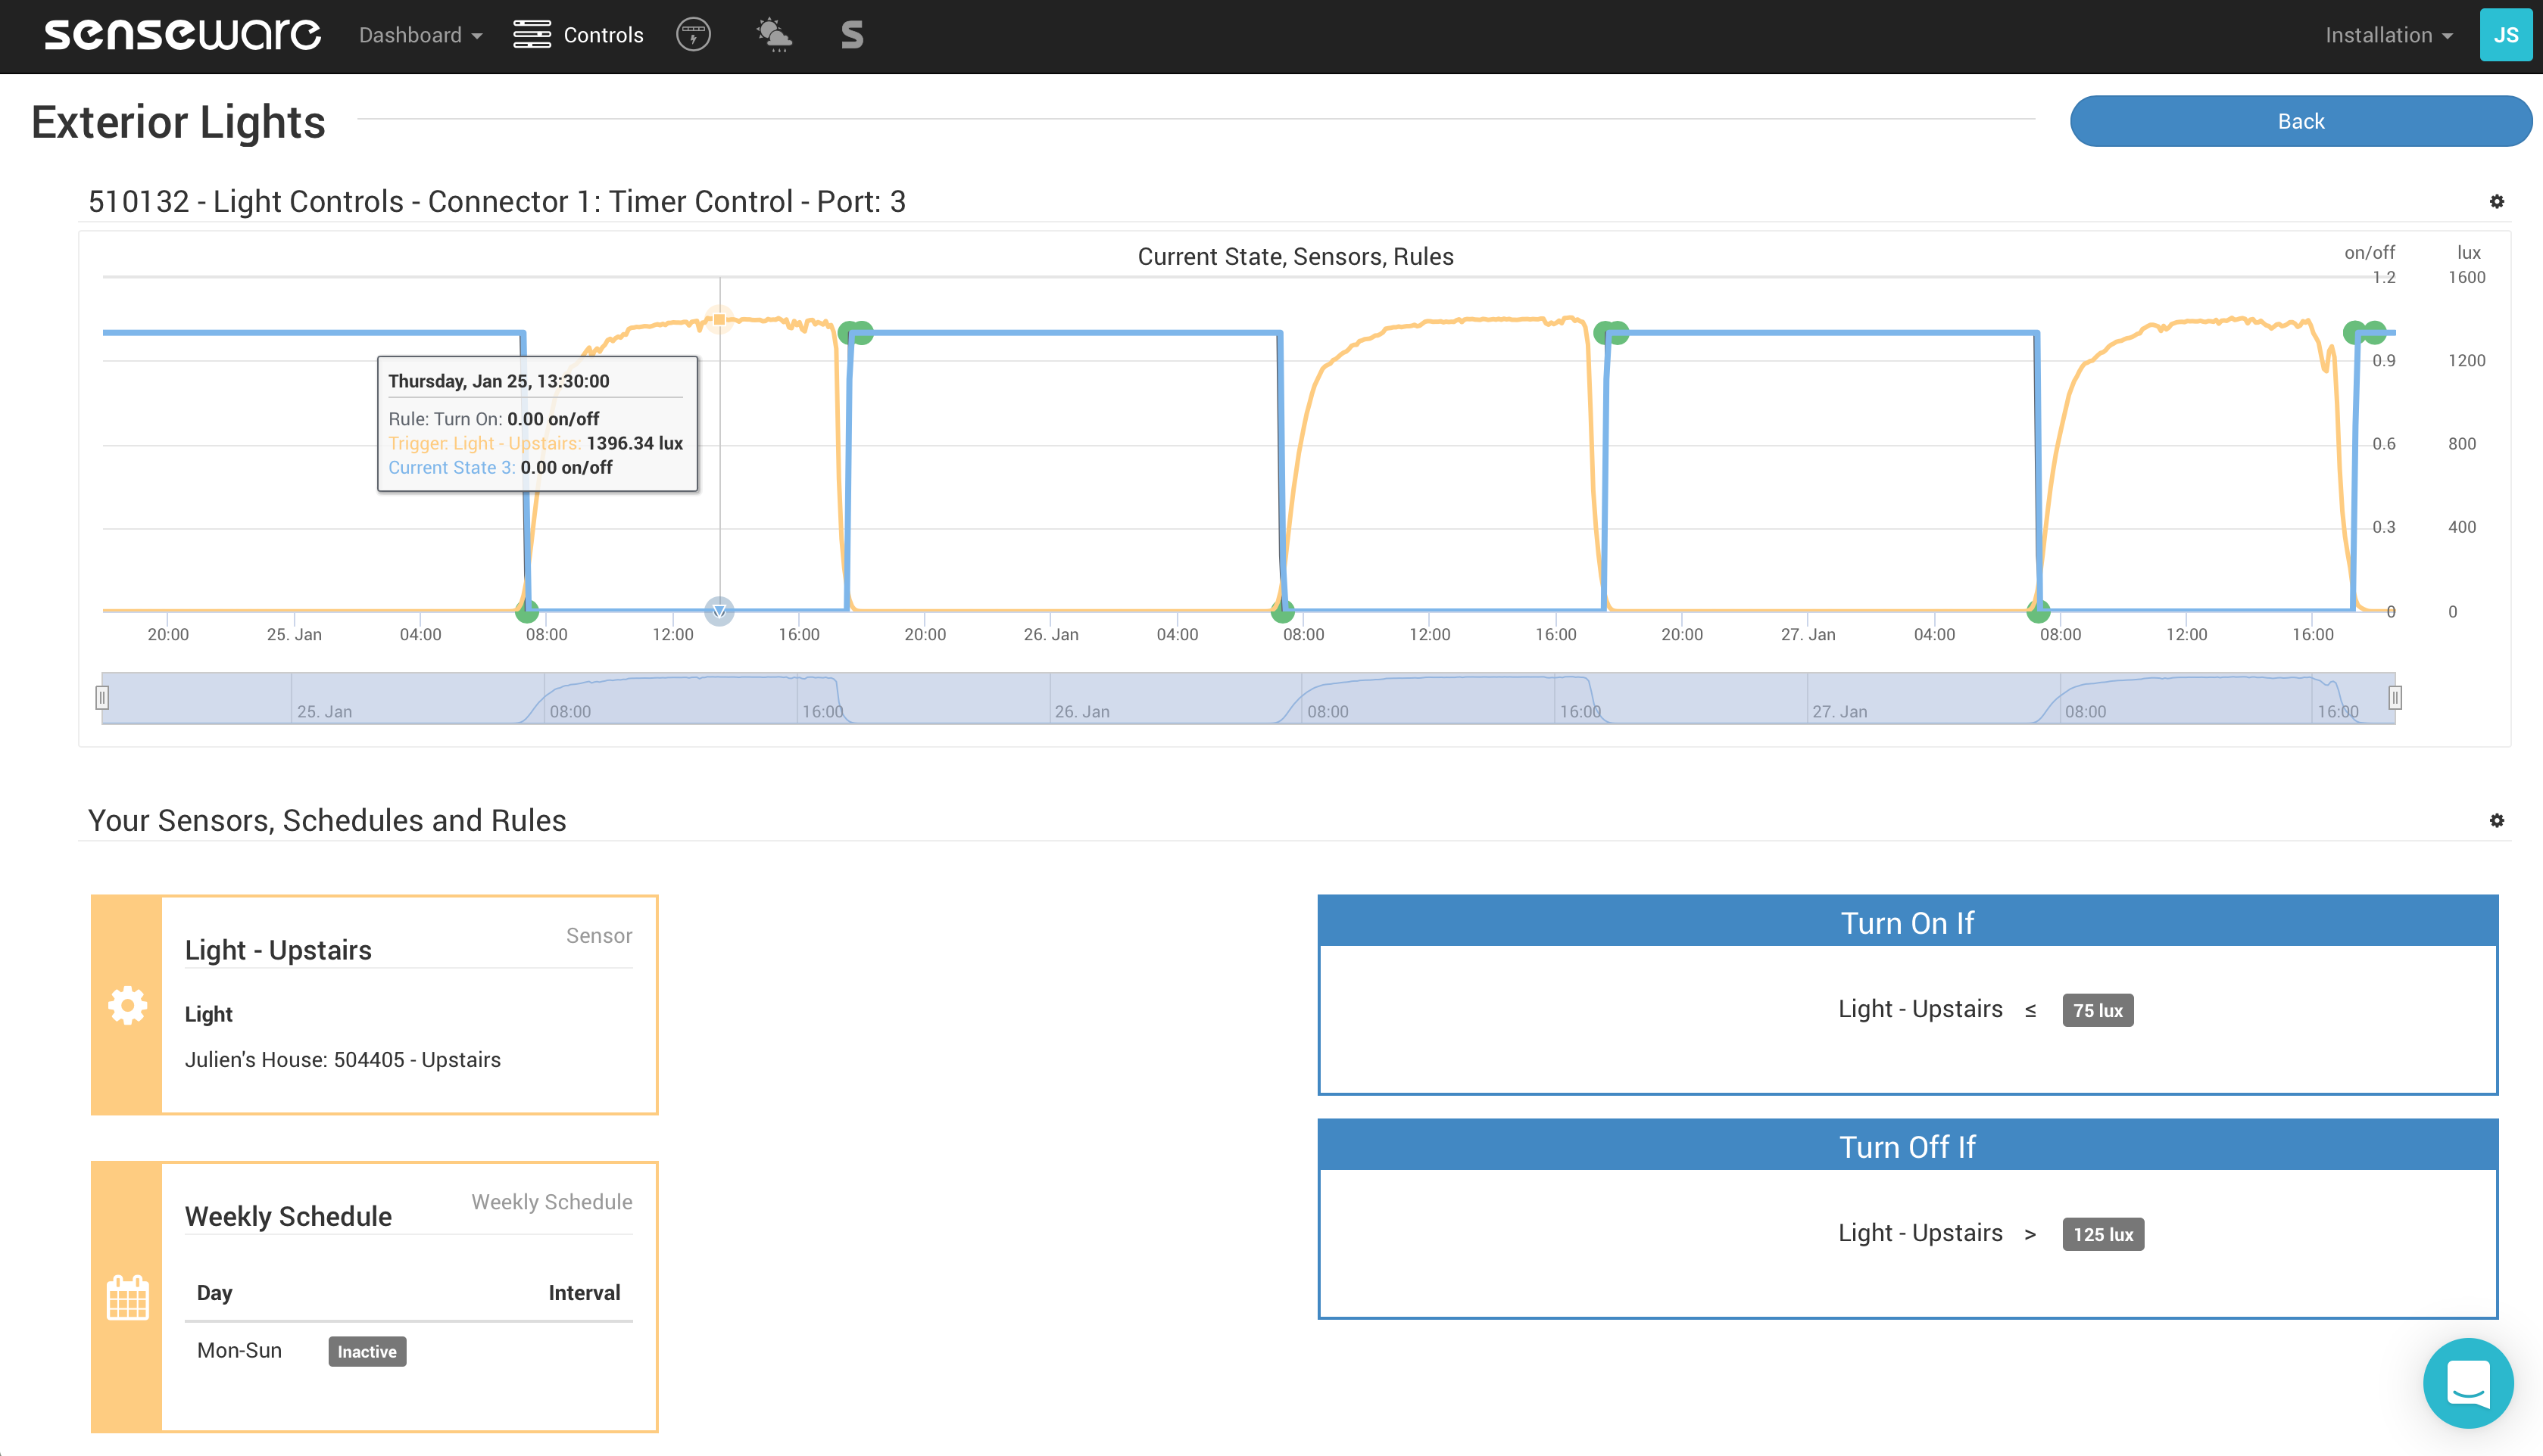This screenshot has height=1456, width=2543.
Task: Click 'Your Sensors, Schedules and Rules' heading
Action: coord(327,820)
